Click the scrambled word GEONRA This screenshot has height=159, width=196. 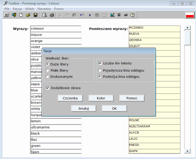[x=135, y=40]
